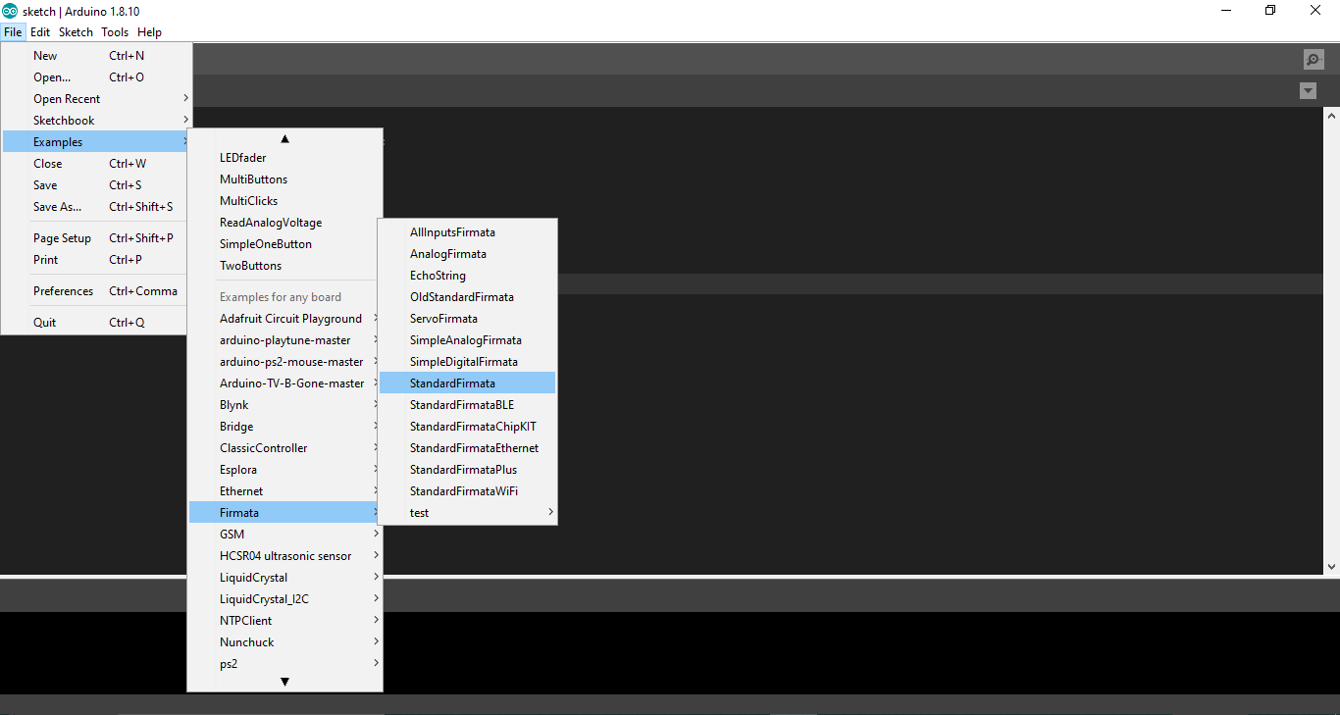Screen dimensions: 1340x715
Task: Open the SimpleOneButton example
Action: coord(284,244)
